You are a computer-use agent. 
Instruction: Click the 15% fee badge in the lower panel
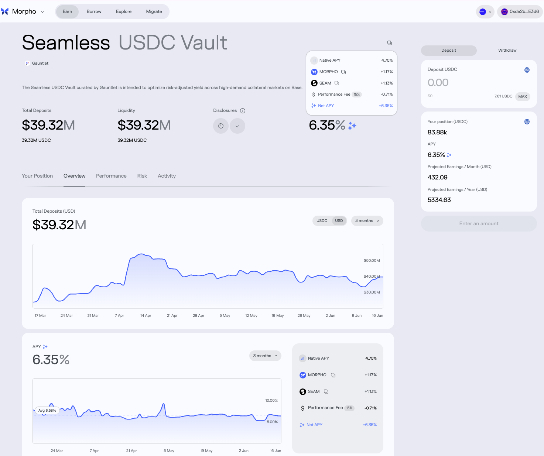[x=349, y=408]
